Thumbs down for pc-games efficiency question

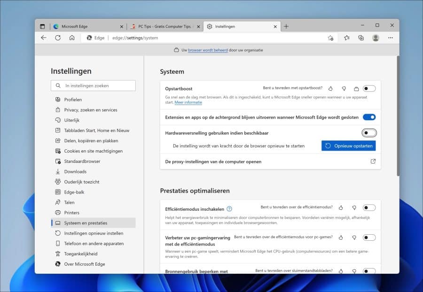click(354, 238)
